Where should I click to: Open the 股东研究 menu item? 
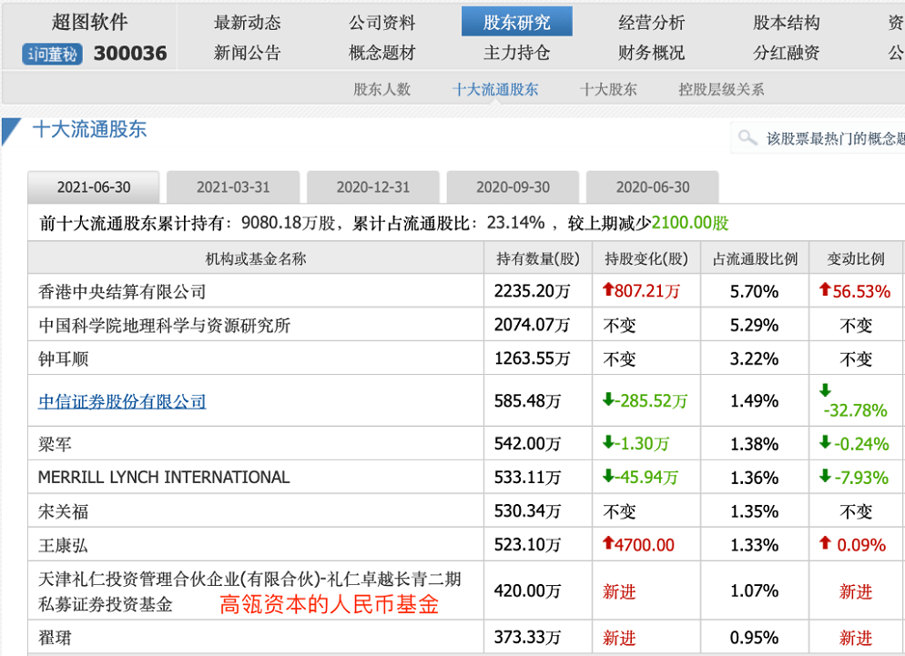516,23
